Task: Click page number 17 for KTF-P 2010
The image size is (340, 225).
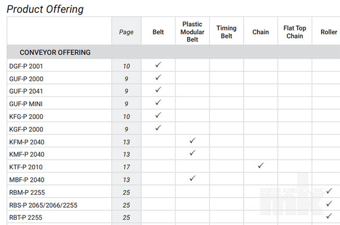Action: tap(126, 167)
